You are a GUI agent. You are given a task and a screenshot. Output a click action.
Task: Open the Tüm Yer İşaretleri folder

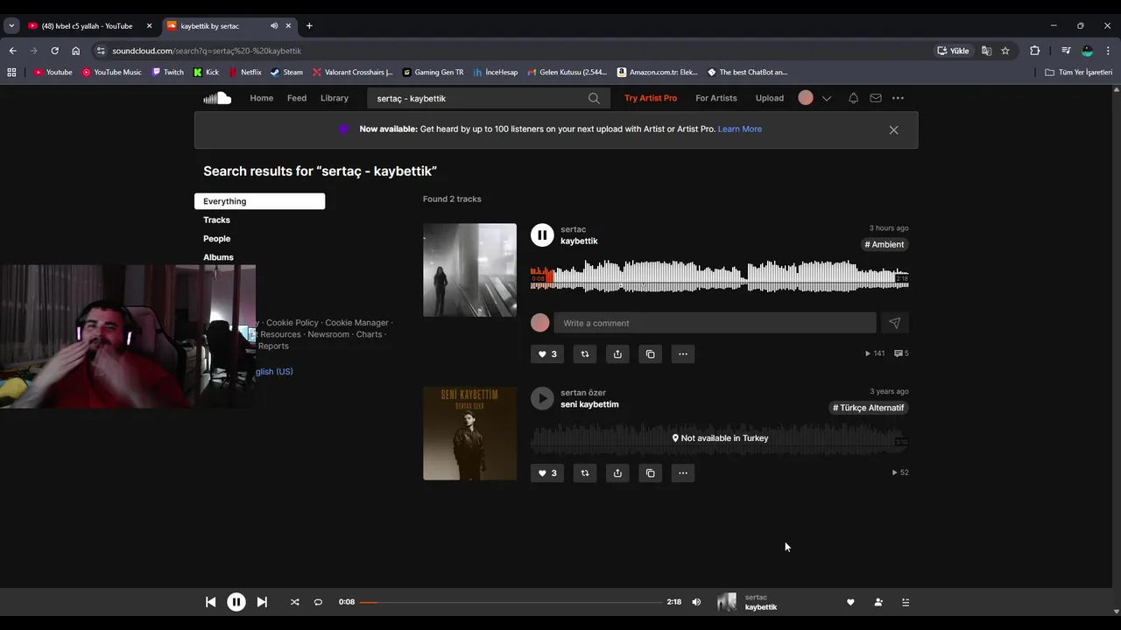[1079, 72]
